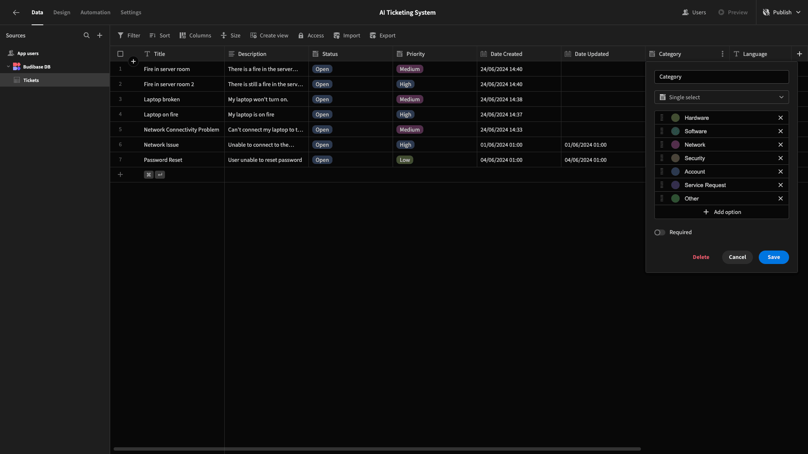
Task: Open the Columns settings
Action: (195, 36)
